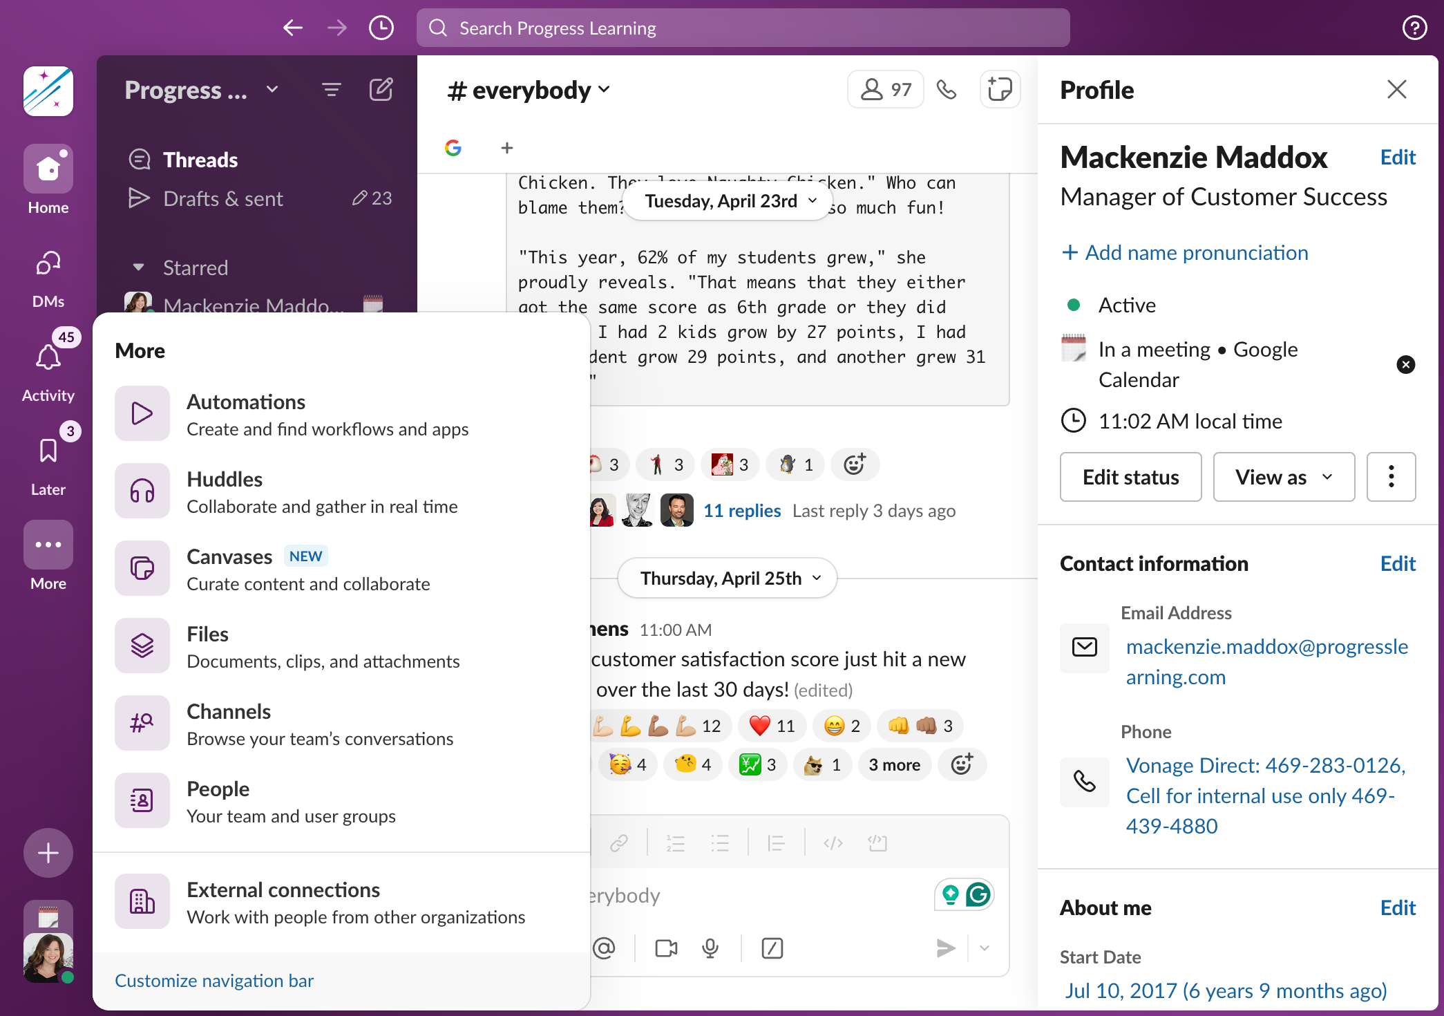Start a huddle with phone icon
1444x1016 pixels.
tap(947, 89)
